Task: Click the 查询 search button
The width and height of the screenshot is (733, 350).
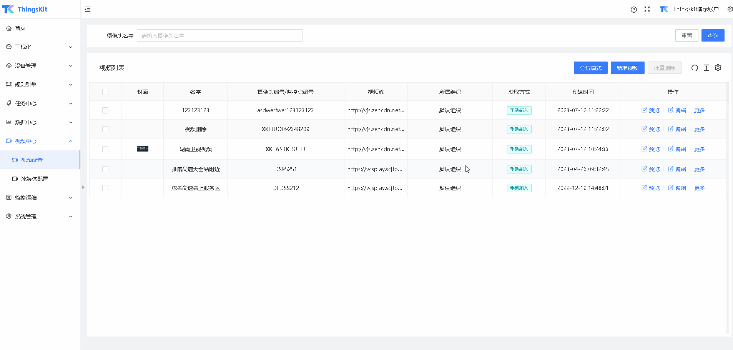Action: [713, 35]
